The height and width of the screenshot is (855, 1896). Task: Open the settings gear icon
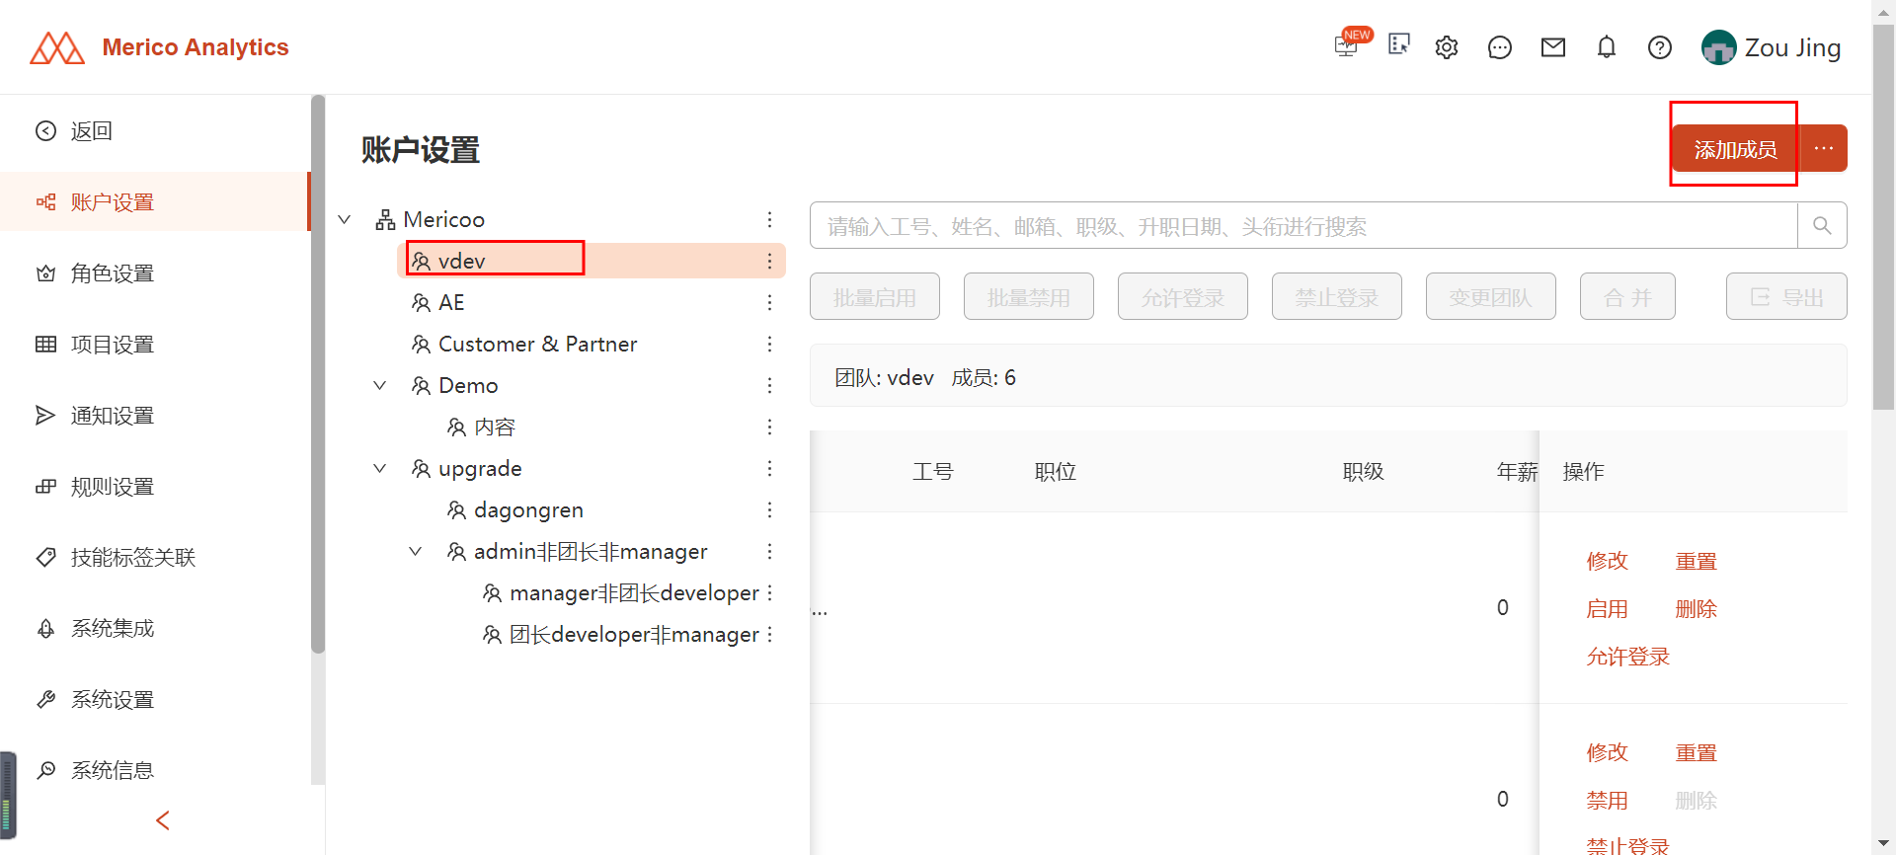click(x=1447, y=47)
